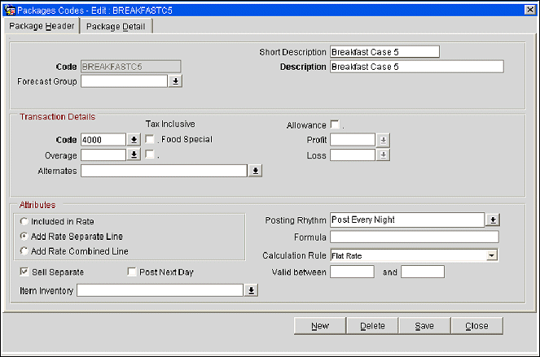
Task: Open the Transaction Code lookup arrow
Action: [134, 140]
